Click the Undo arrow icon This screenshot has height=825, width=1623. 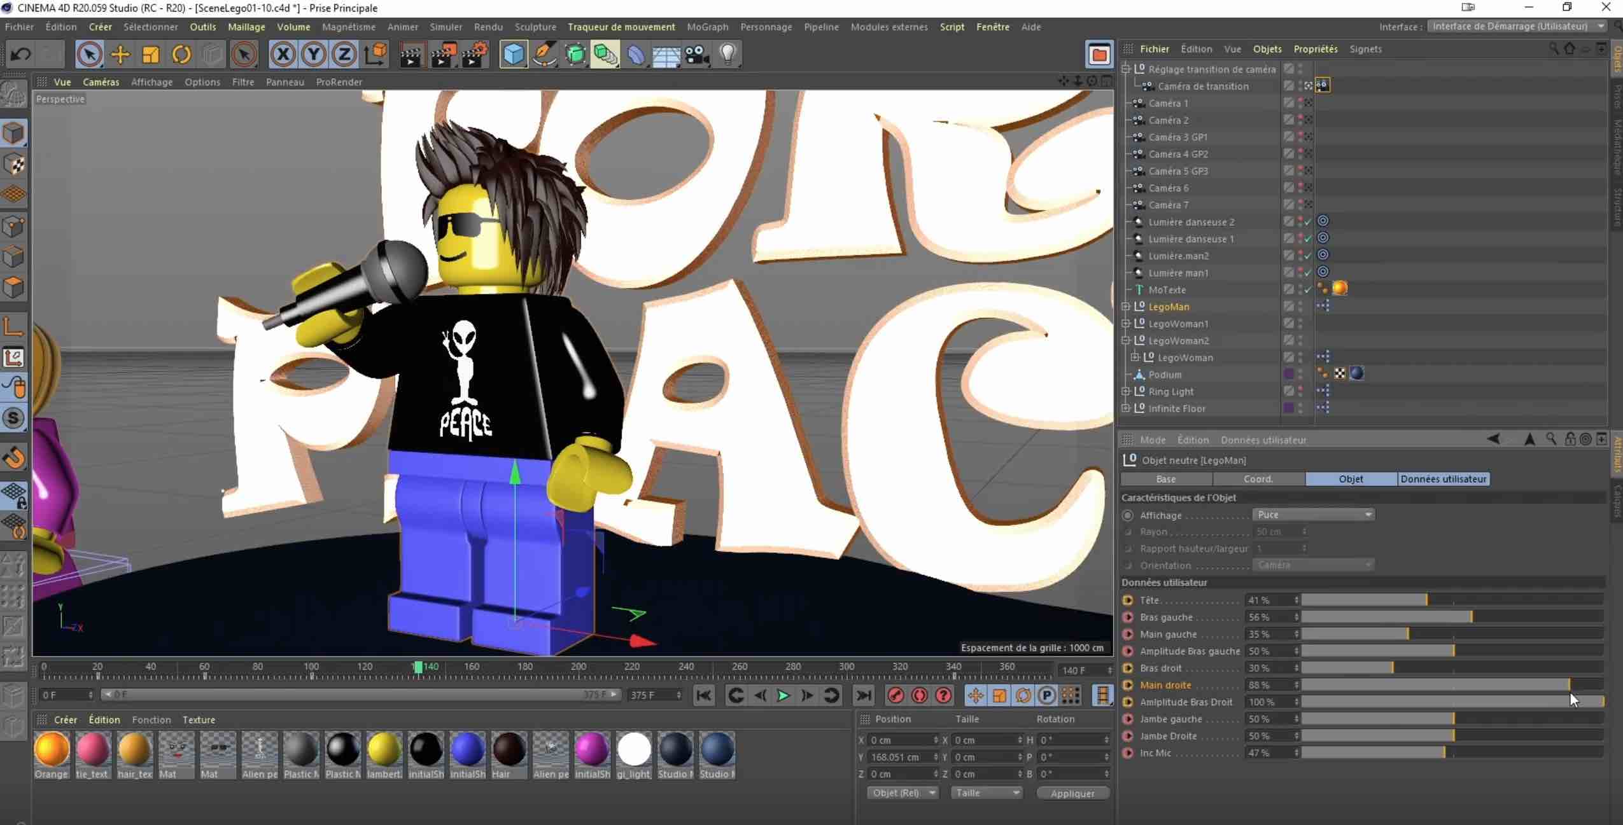(20, 54)
